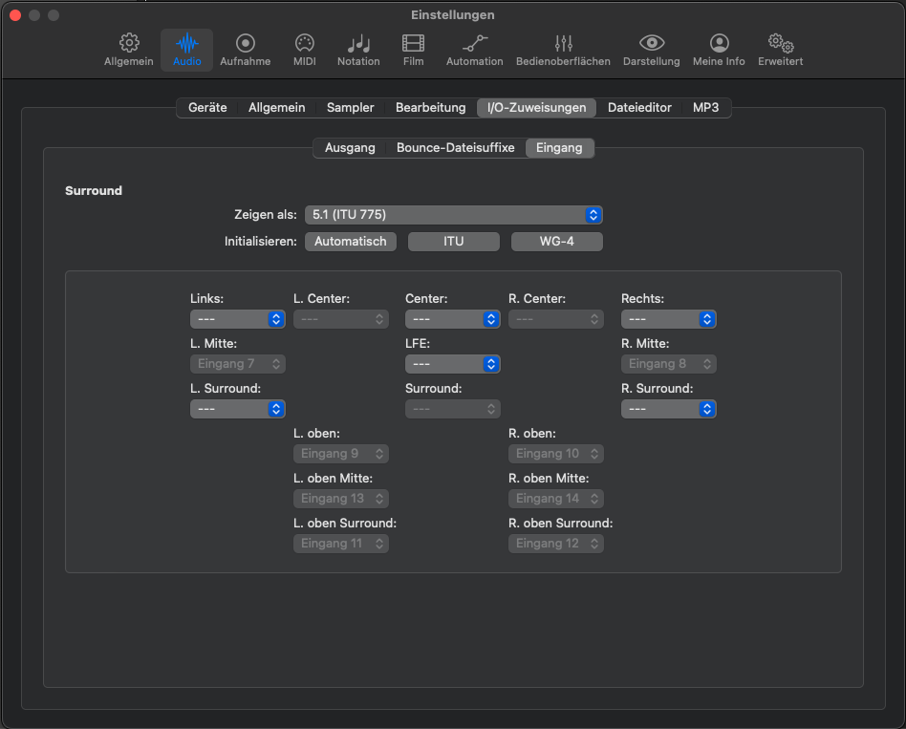Open the MIDI settings icon
The height and width of the screenshot is (729, 906).
coord(304,44)
